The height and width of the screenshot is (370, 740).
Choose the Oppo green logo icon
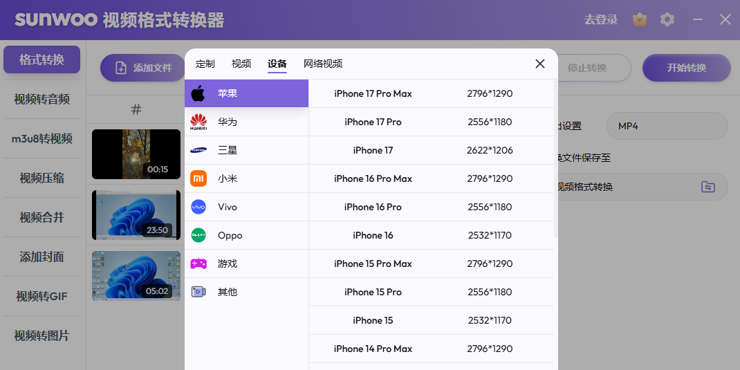tap(198, 235)
